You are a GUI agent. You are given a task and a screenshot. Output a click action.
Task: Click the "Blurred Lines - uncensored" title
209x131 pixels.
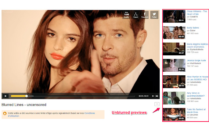pyautogui.click(x=24, y=105)
